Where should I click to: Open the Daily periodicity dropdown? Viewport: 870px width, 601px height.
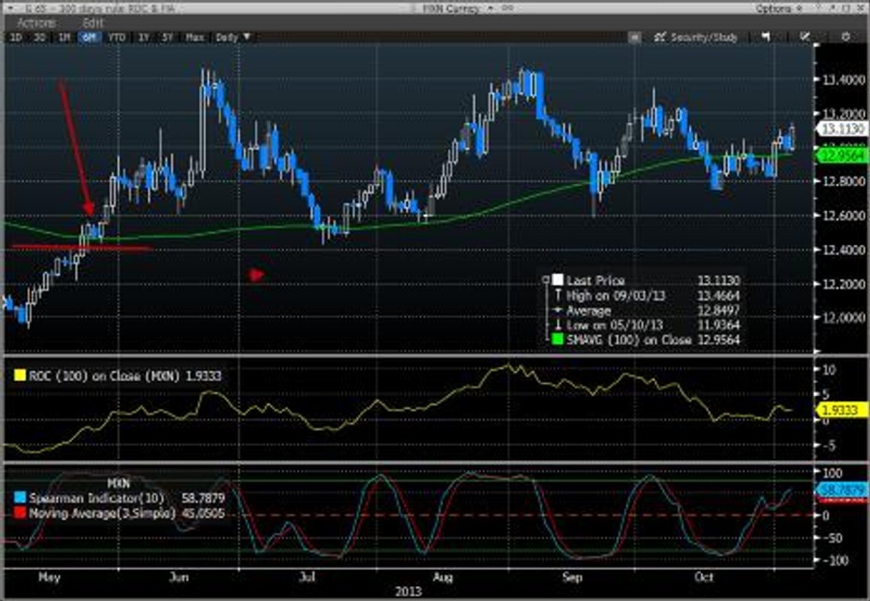(x=233, y=37)
